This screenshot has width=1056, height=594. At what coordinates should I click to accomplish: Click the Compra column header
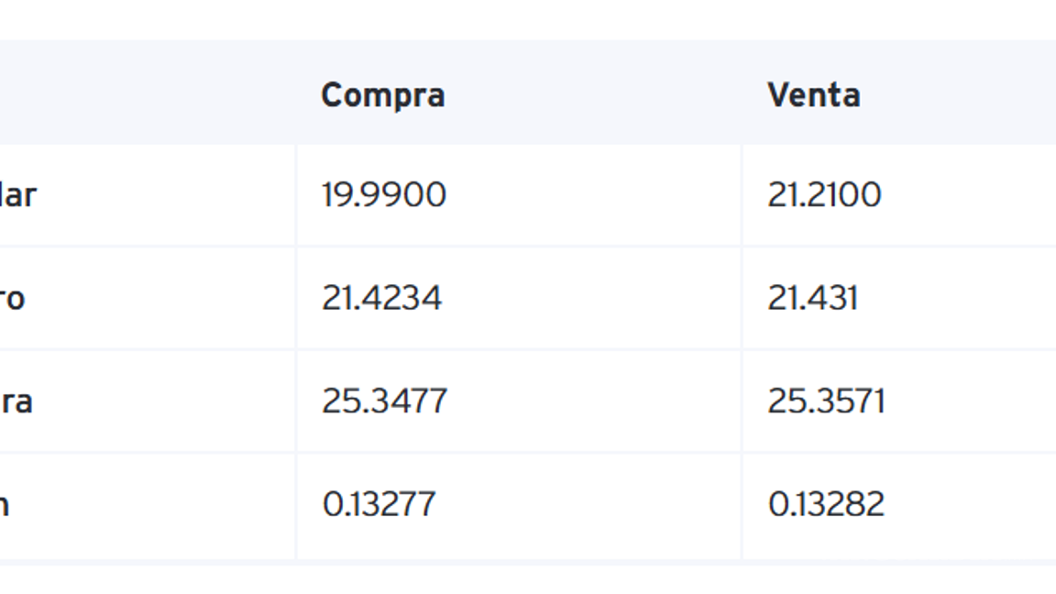point(383,95)
